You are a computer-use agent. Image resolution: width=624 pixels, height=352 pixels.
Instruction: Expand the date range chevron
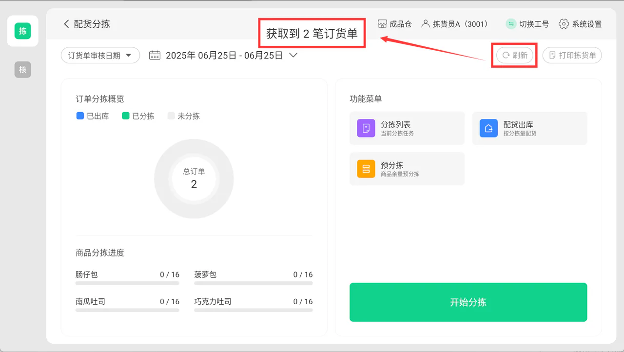(x=293, y=56)
